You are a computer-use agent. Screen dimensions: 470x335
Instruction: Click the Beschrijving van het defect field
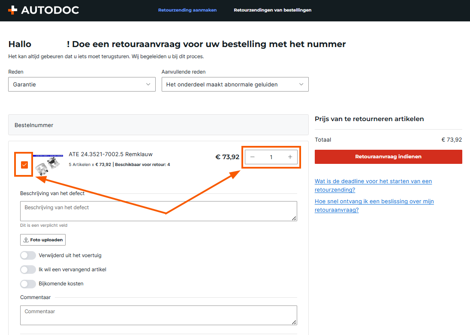[158, 211]
